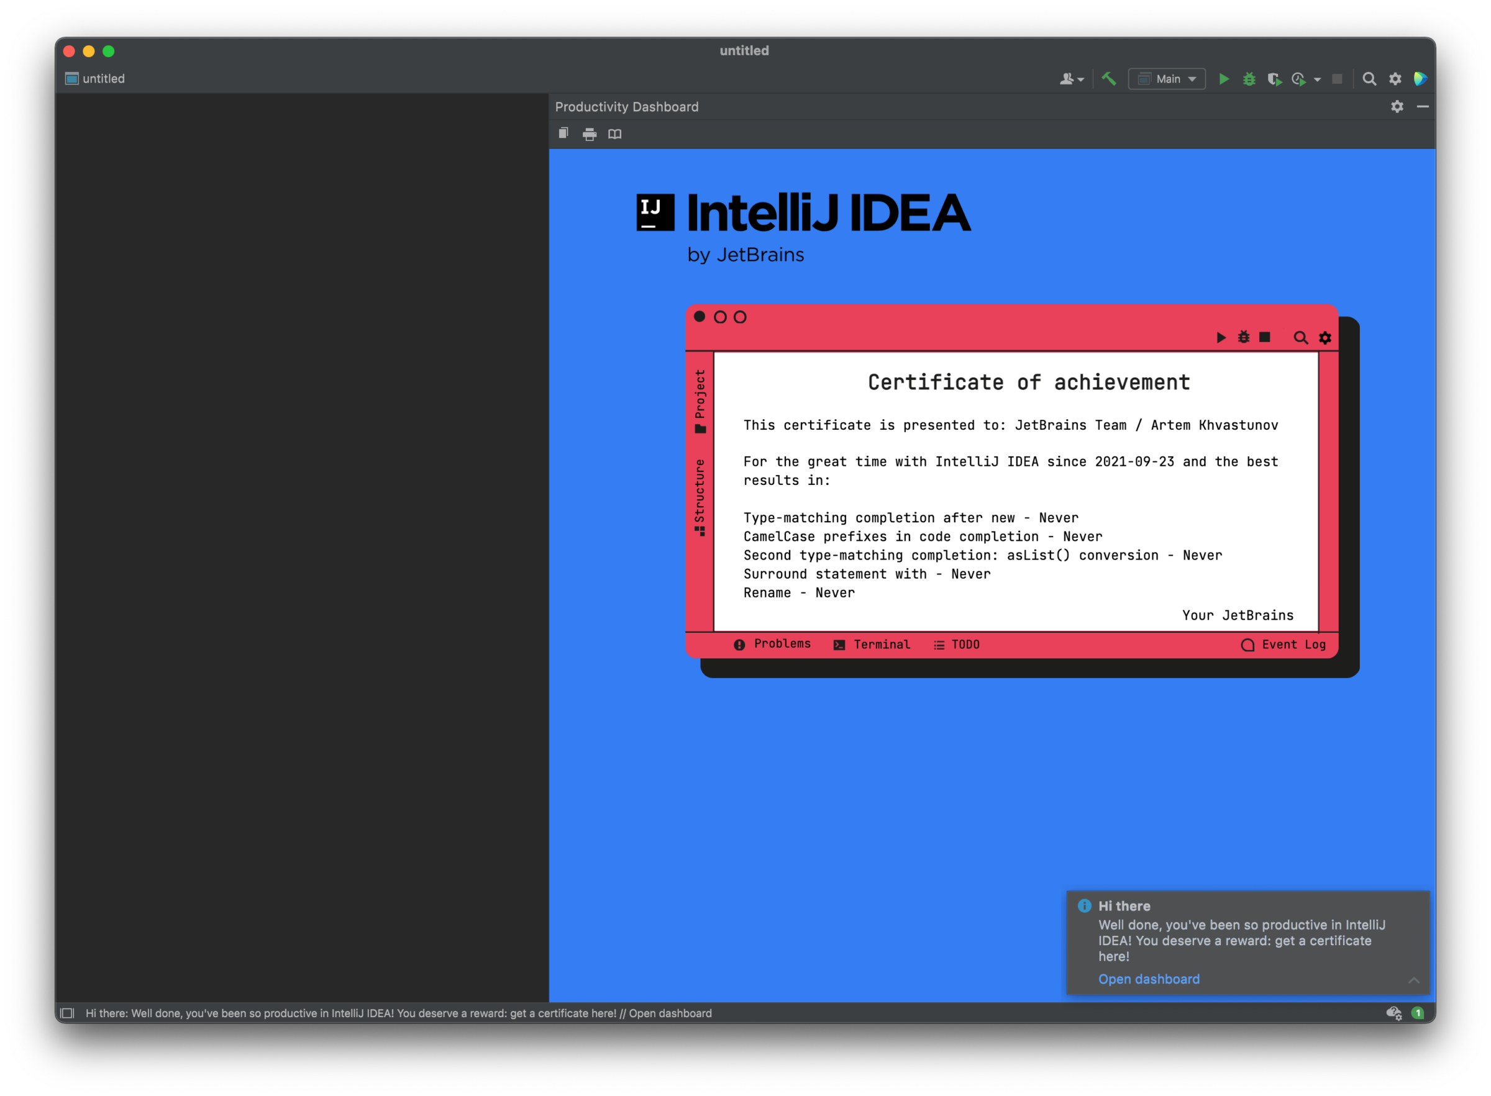Copy the certificate with the copy icon
Image resolution: width=1491 pixels, height=1096 pixels.
tap(563, 134)
